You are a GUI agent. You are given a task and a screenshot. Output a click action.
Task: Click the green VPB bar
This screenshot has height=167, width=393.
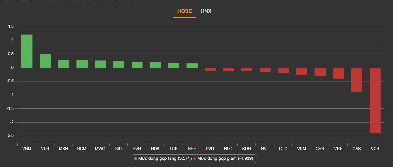tap(45, 61)
